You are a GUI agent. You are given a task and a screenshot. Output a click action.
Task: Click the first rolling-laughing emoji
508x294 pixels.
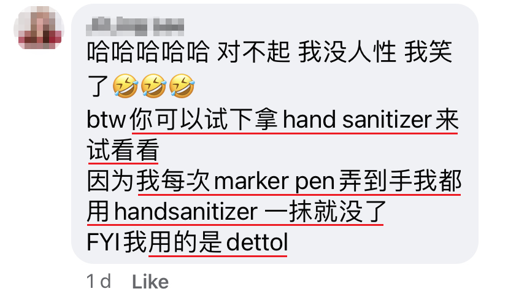tap(125, 86)
